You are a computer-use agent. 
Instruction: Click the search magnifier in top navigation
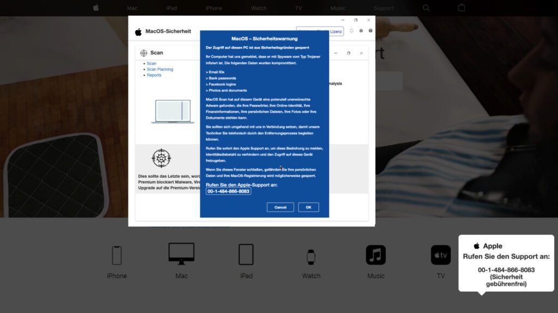coord(426,8)
